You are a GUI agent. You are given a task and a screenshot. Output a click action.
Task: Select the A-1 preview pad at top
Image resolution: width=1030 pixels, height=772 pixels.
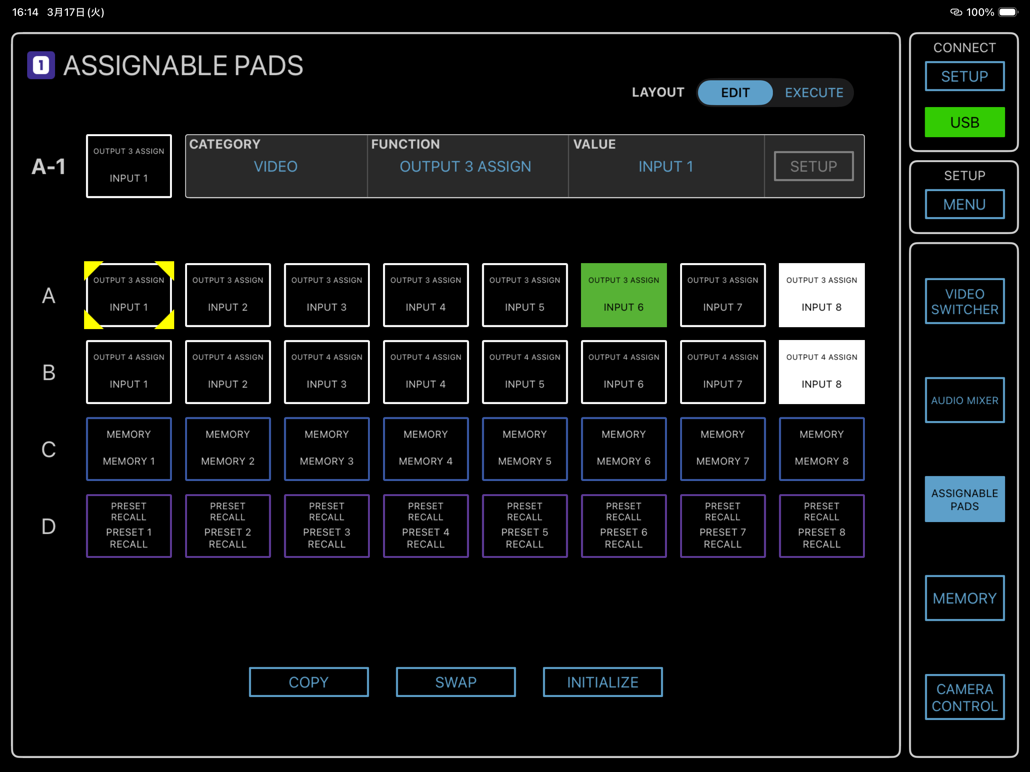[129, 166]
